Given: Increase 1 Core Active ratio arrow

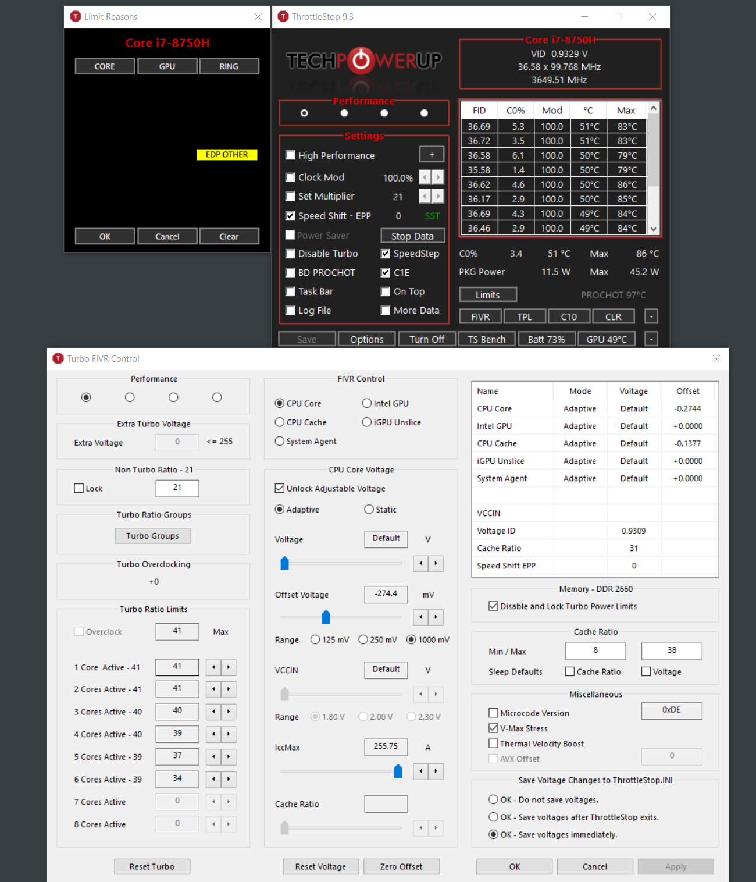Looking at the screenshot, I should pos(229,667).
